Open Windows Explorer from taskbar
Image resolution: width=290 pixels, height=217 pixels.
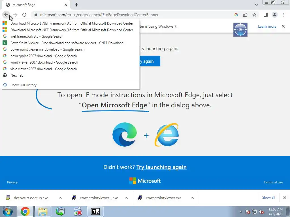pos(43,211)
